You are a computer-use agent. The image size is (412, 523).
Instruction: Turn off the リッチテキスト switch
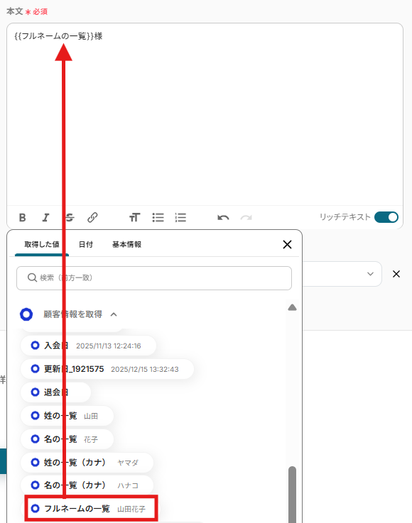click(386, 217)
